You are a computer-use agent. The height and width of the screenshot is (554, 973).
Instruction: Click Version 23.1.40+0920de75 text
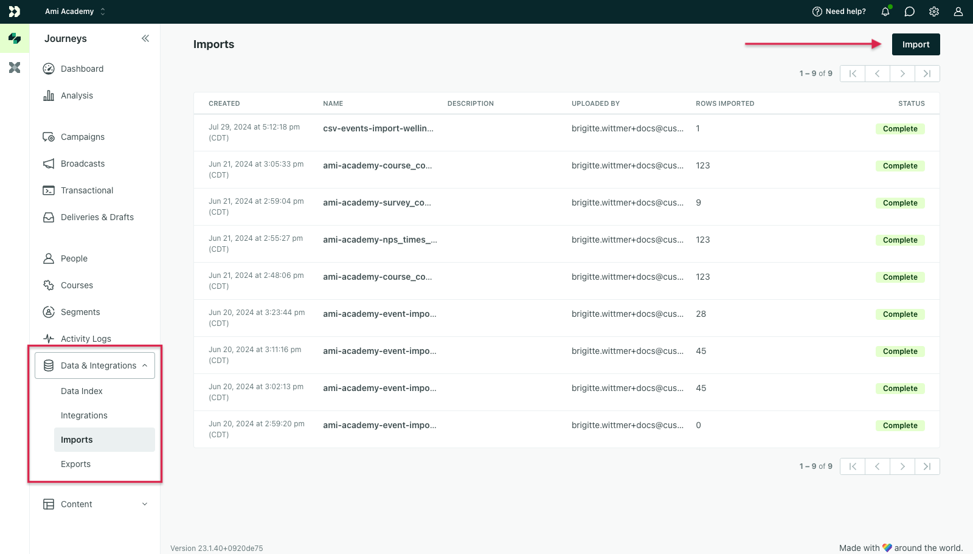point(216,549)
